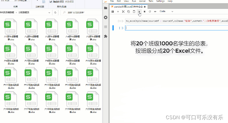This screenshot has width=228, height=123.
Task: Select file 六3班生成数据表.xlsx
Action: (52, 30)
